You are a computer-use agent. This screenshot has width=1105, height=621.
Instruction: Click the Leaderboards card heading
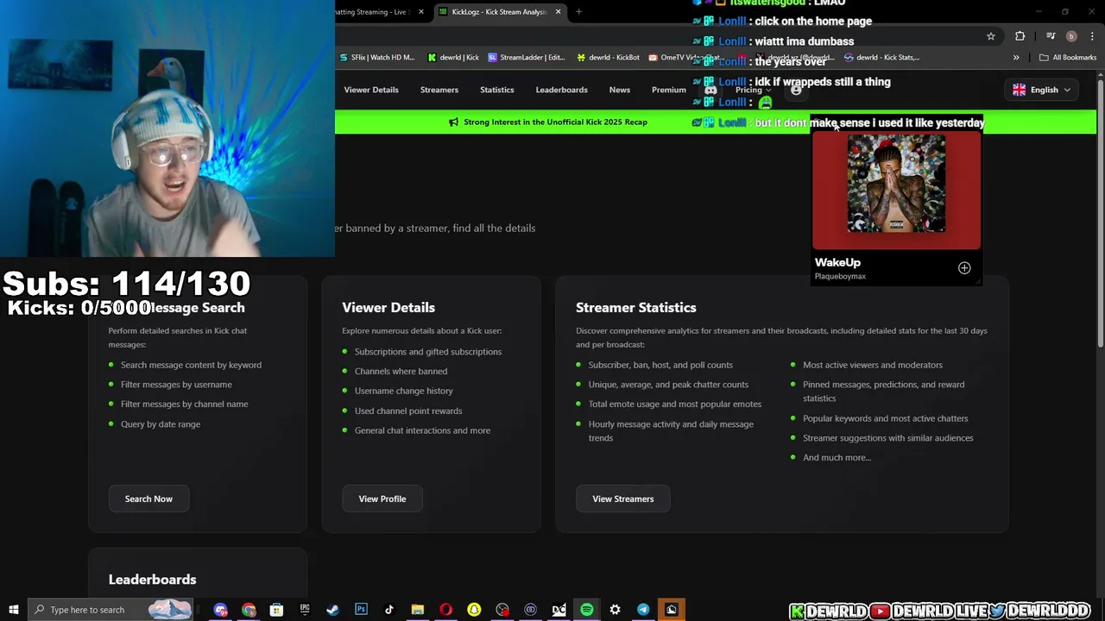point(152,580)
